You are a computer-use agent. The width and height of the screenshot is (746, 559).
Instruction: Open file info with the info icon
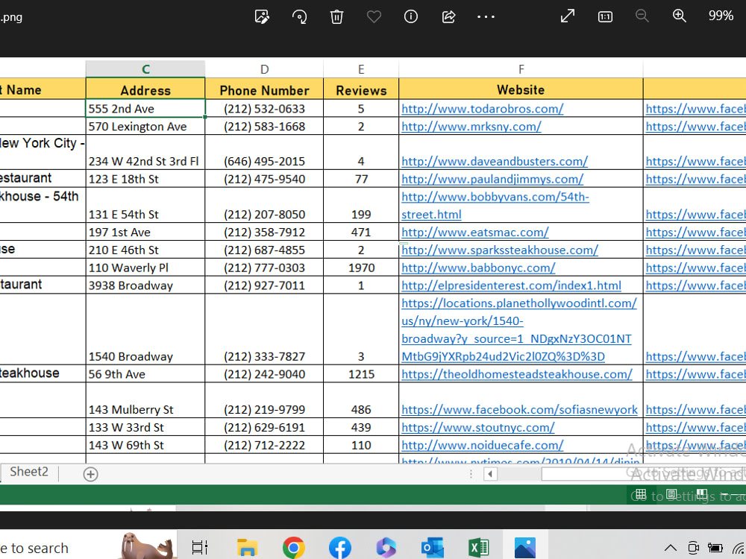tap(410, 16)
